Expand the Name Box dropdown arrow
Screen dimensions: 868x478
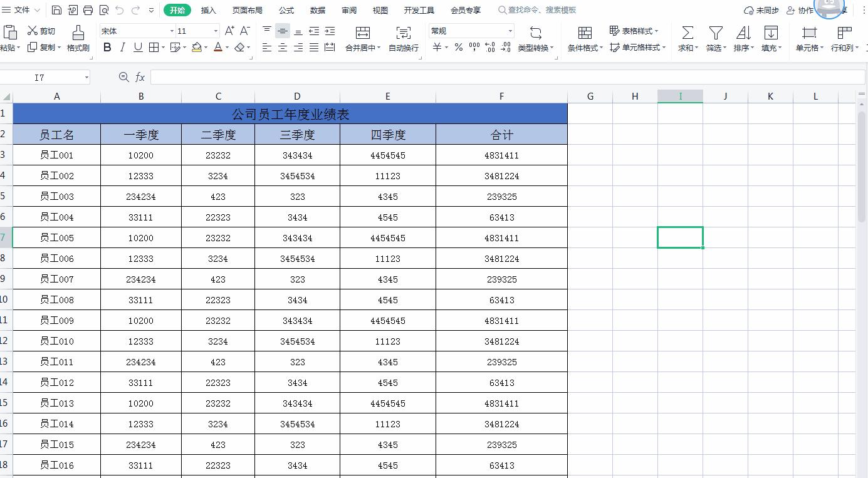pos(86,77)
